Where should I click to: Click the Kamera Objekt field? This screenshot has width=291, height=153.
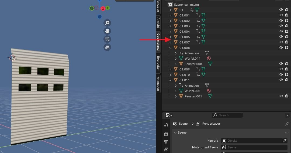pos(254,141)
